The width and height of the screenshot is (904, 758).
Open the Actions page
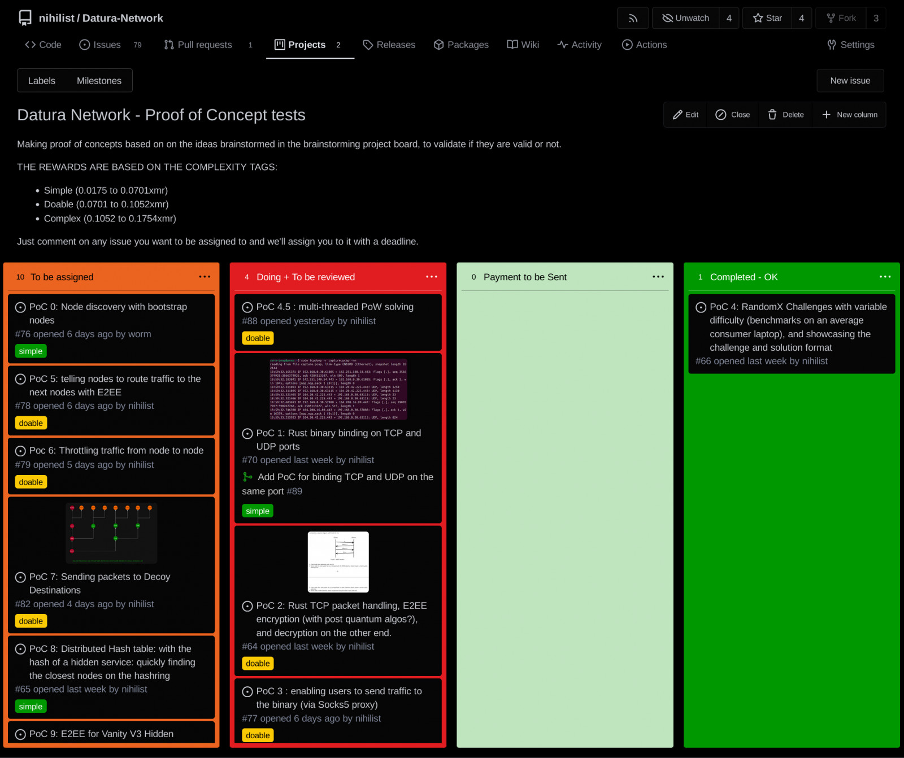pos(644,45)
